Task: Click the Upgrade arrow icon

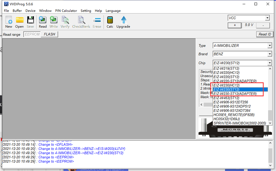Action: pos(123,22)
